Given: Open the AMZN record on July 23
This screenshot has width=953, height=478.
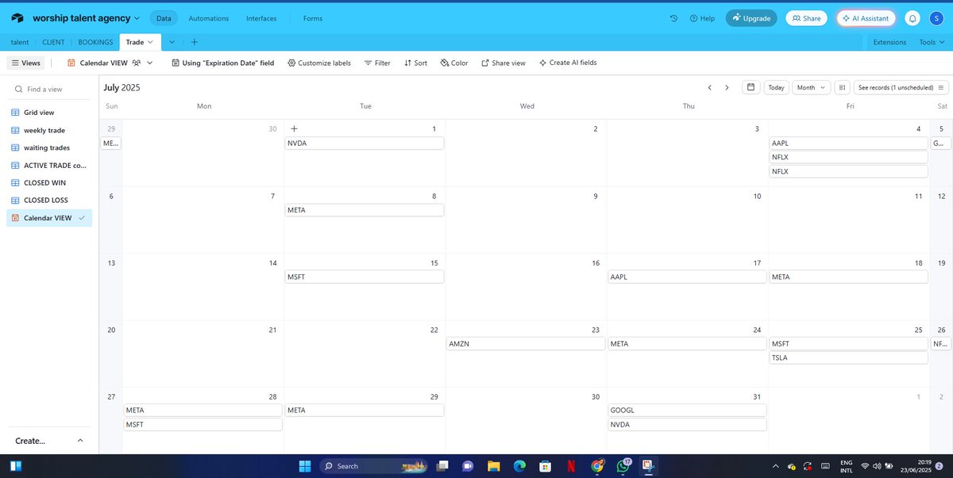Looking at the screenshot, I should coord(526,344).
